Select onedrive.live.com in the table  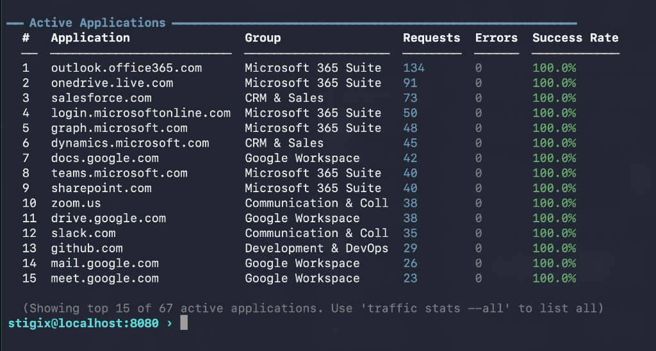point(112,83)
